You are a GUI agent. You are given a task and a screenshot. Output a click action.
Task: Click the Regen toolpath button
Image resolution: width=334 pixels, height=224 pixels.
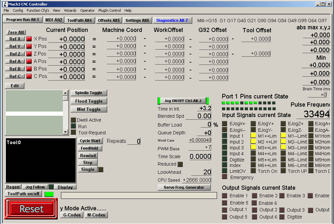(13, 187)
